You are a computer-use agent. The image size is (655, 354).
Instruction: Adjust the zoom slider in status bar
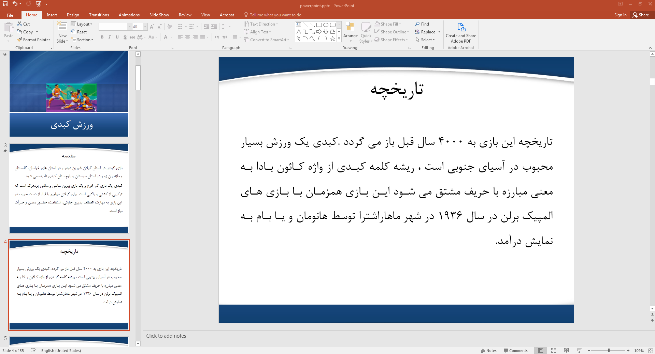click(609, 351)
